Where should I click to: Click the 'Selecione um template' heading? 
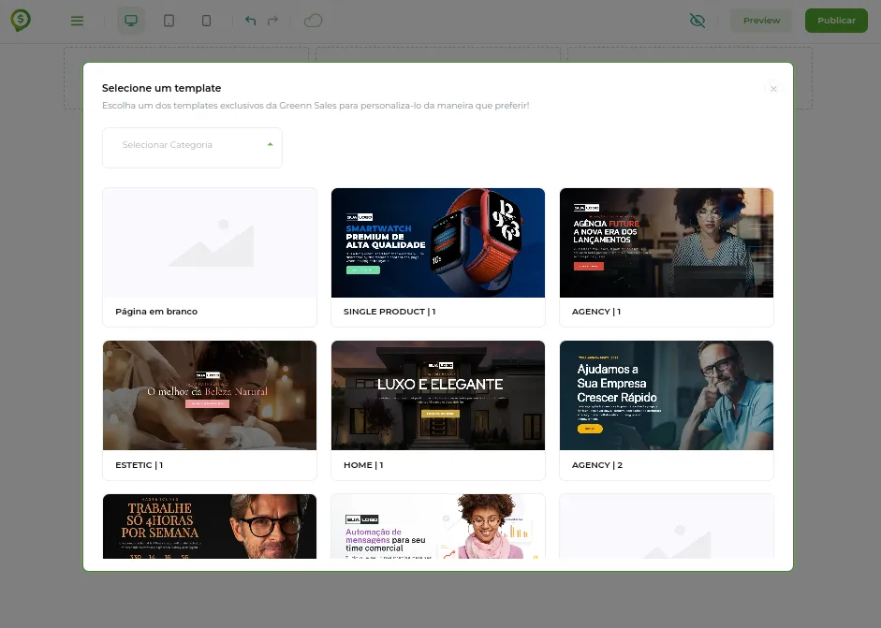pos(161,88)
